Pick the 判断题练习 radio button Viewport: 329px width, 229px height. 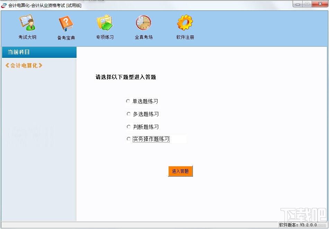click(128, 126)
